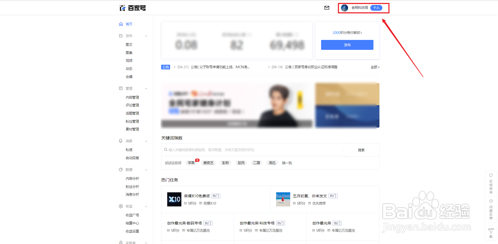Image resolution: width=498 pixels, height=244 pixels.
Task: Go to 首页 in the sidebar
Action: (x=129, y=24)
